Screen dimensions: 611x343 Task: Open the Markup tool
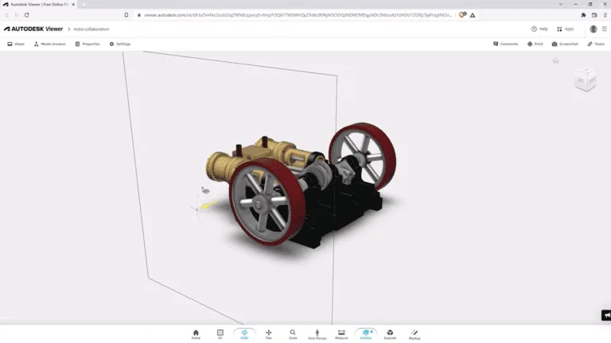pos(414,333)
